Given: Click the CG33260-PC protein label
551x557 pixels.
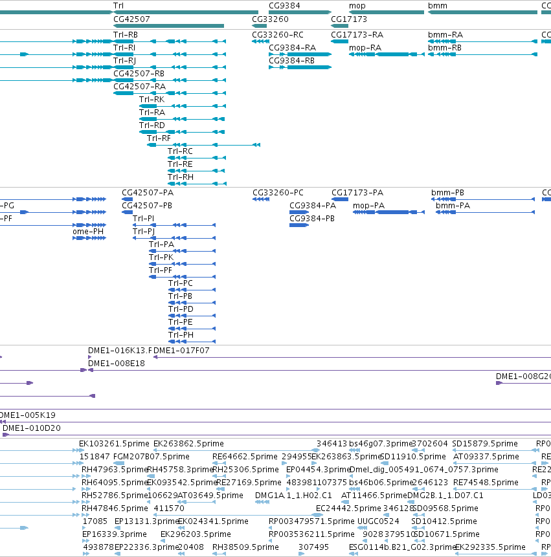Looking at the screenshot, I should click(278, 193).
